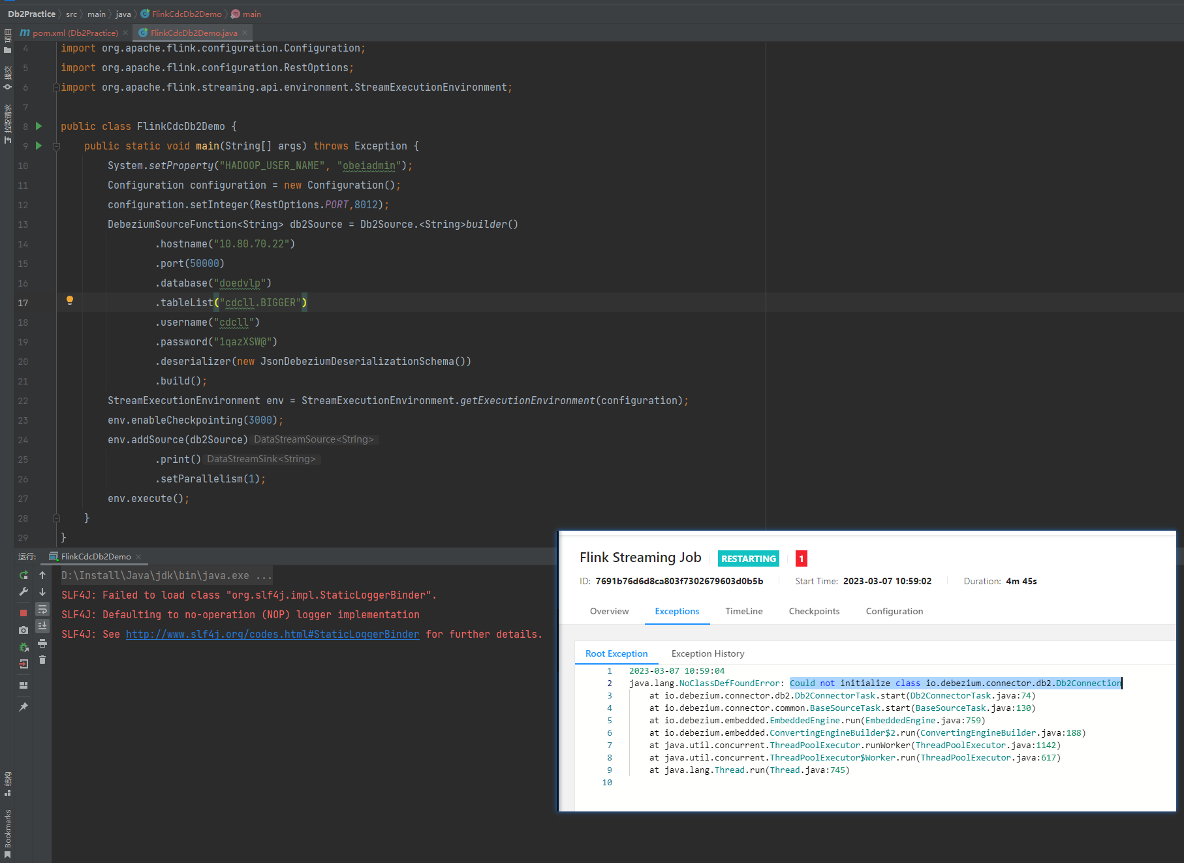Click DataStreamSource<String> inlay hint

click(314, 439)
